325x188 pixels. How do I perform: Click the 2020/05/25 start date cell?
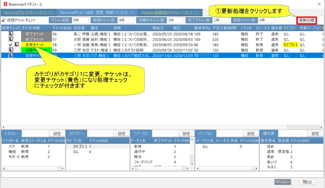(162, 34)
